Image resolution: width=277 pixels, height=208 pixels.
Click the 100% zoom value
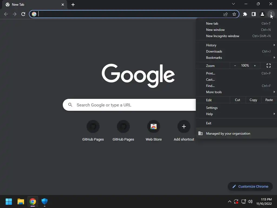pyautogui.click(x=245, y=66)
